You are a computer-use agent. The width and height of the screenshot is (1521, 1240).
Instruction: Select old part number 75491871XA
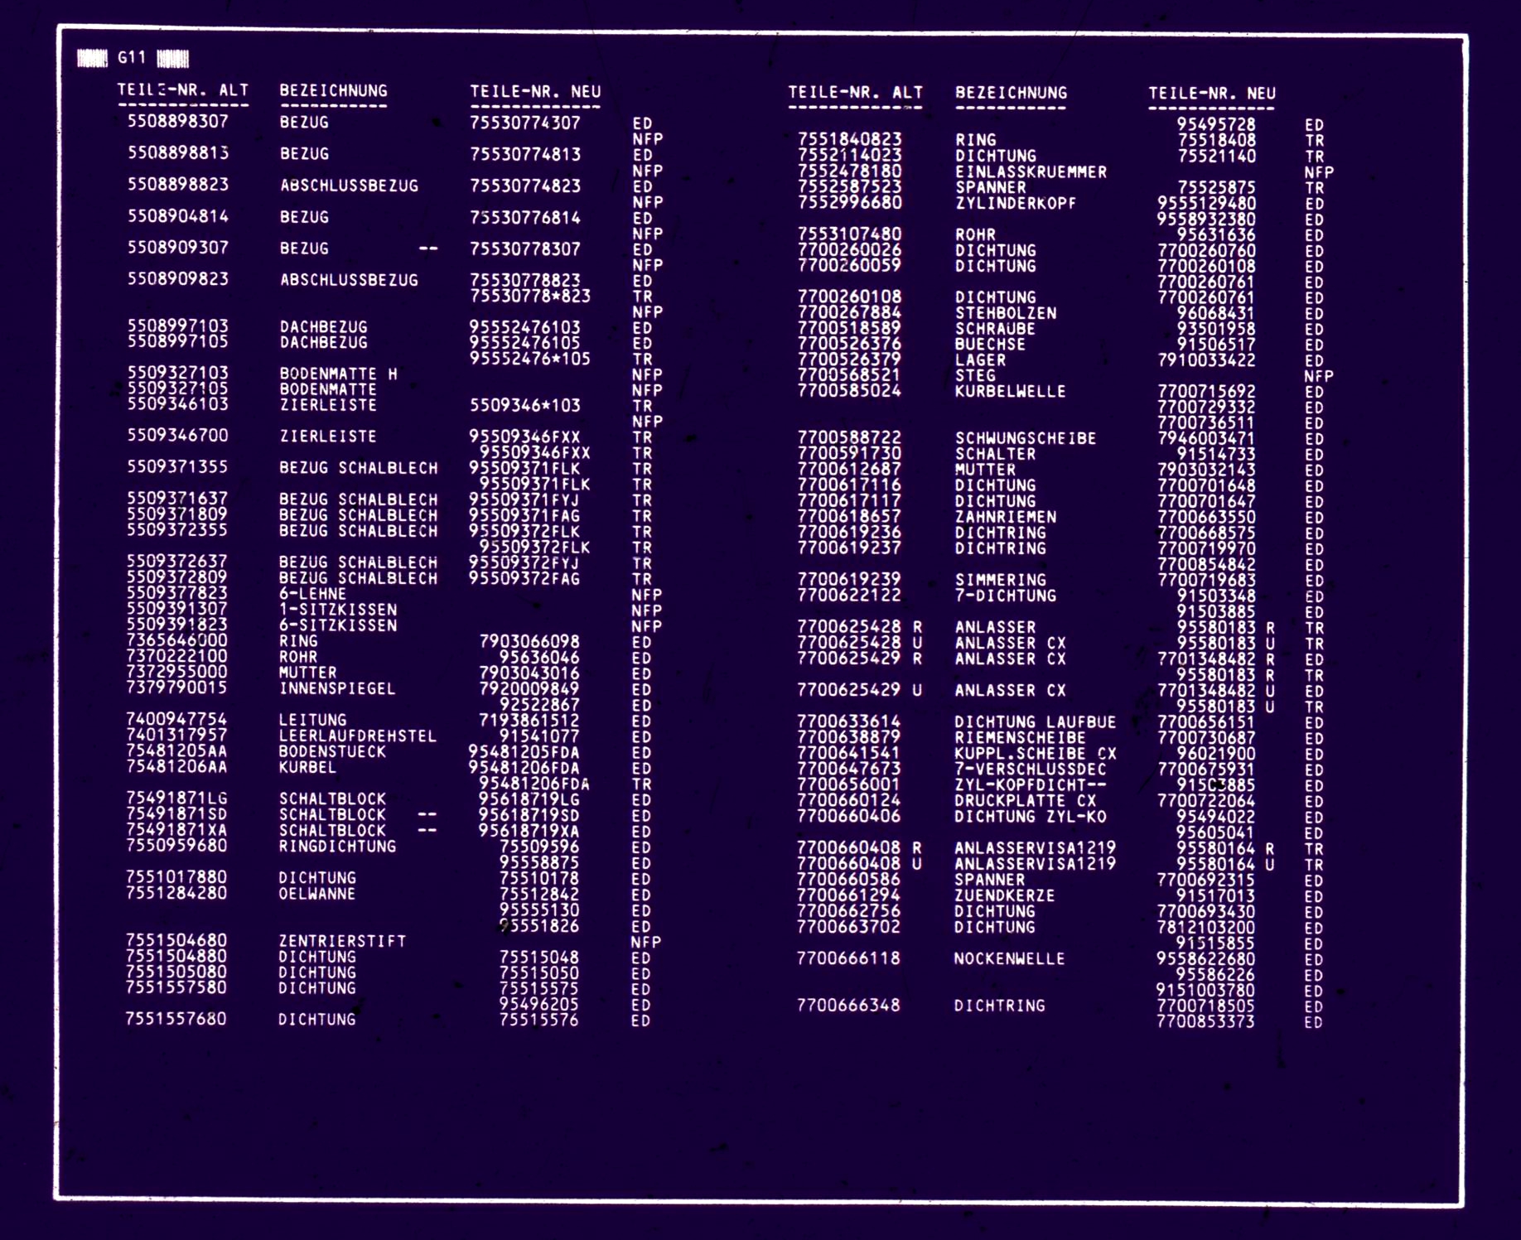click(176, 829)
